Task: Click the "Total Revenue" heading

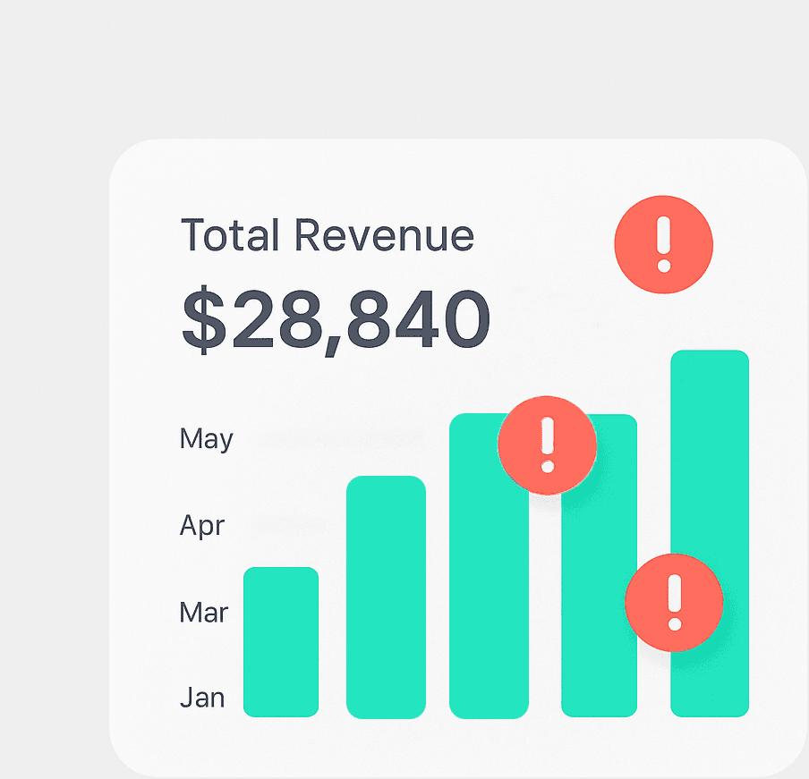Action: (x=328, y=235)
